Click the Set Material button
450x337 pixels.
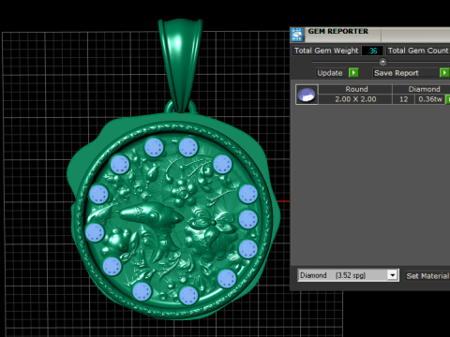(427, 276)
